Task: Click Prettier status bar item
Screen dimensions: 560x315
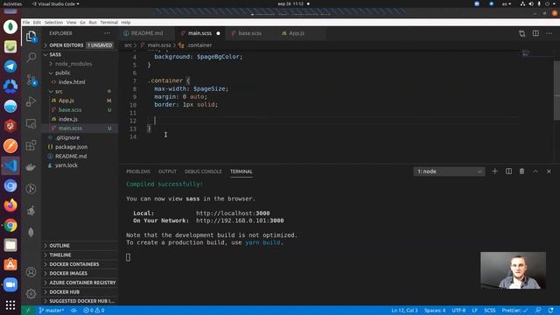Action: click(514, 311)
